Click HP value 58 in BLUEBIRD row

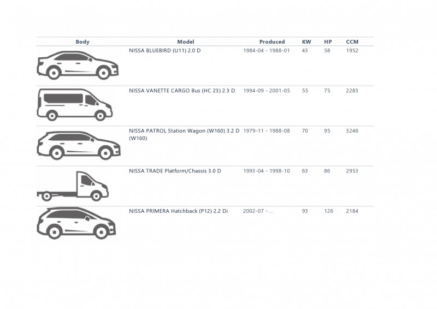tap(327, 51)
